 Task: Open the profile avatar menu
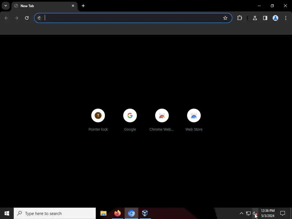coord(275,18)
